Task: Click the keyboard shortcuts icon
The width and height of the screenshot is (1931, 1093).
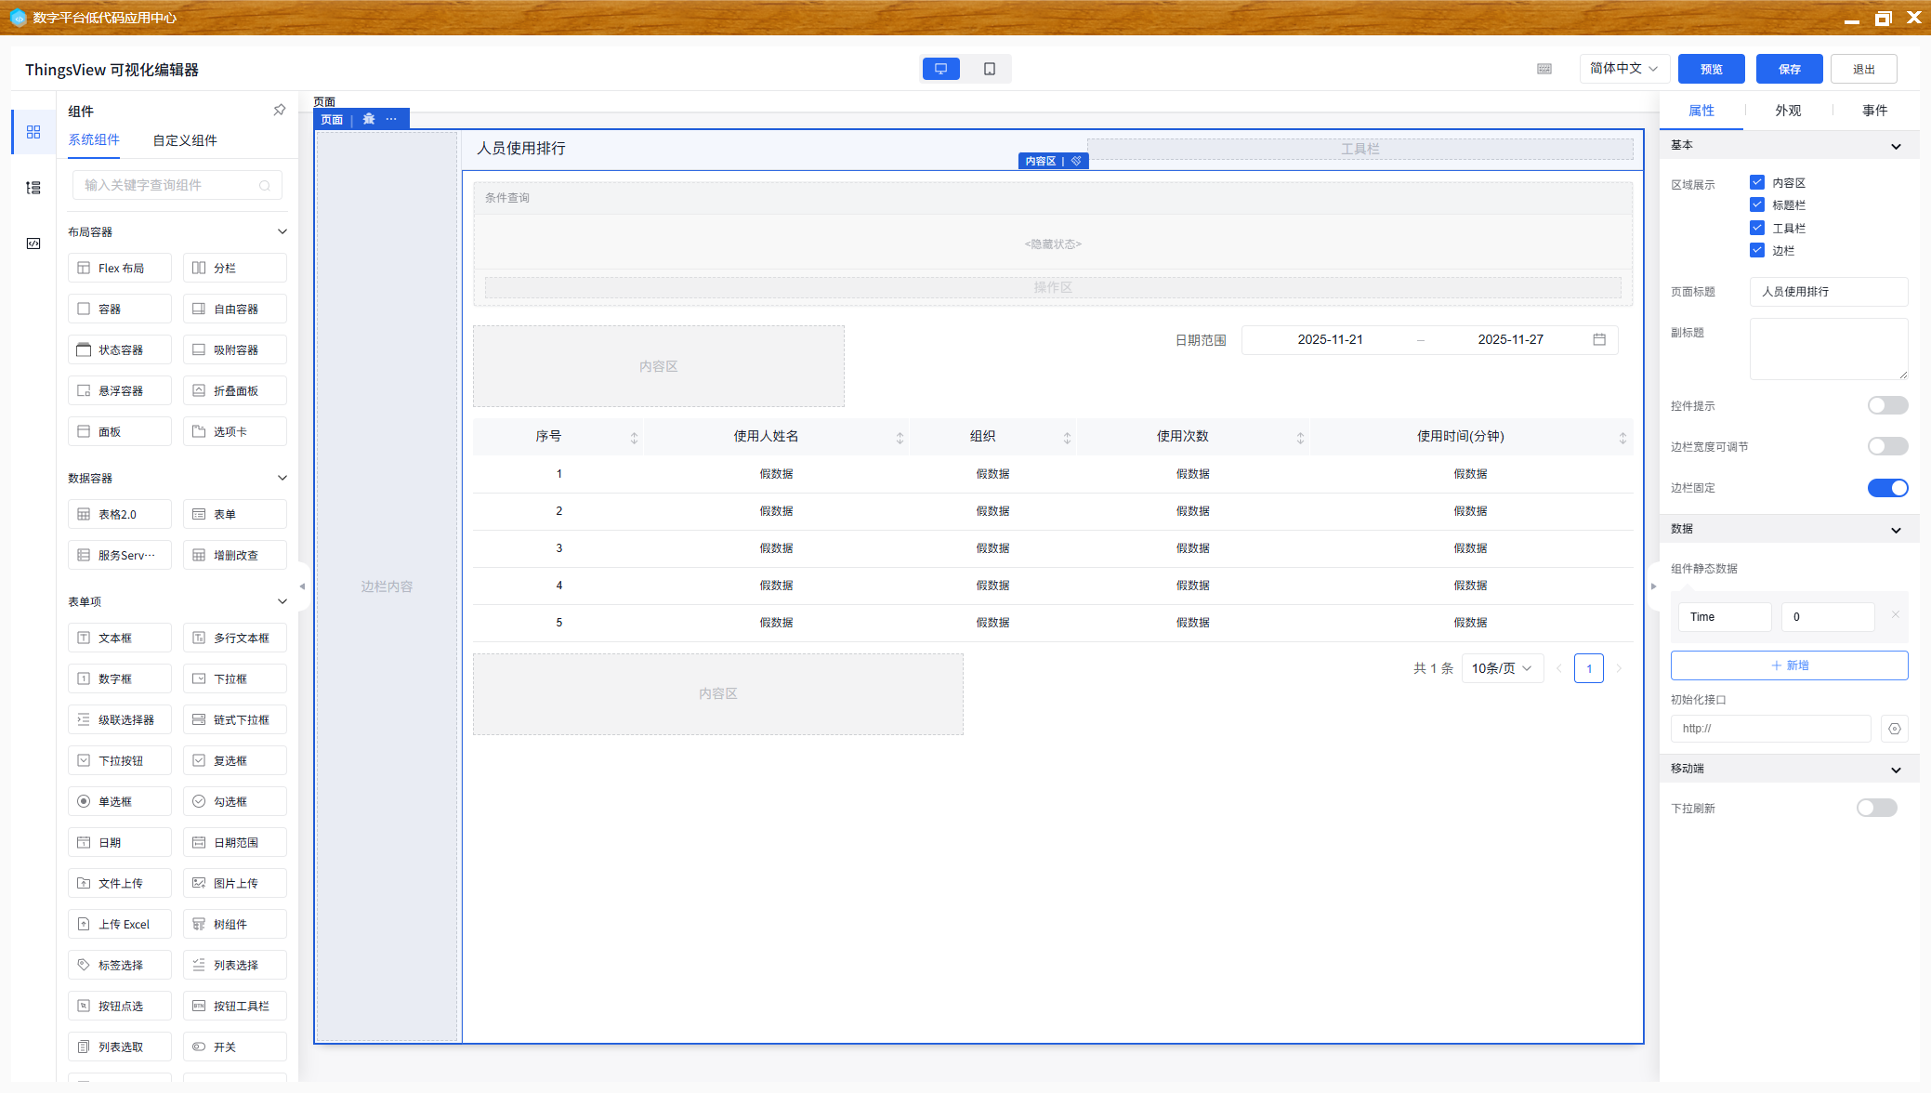Action: tap(1544, 69)
